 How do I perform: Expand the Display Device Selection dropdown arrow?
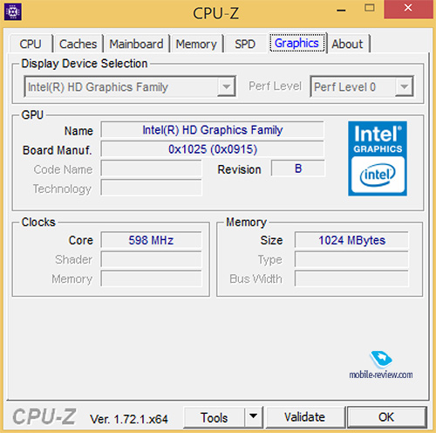click(227, 86)
